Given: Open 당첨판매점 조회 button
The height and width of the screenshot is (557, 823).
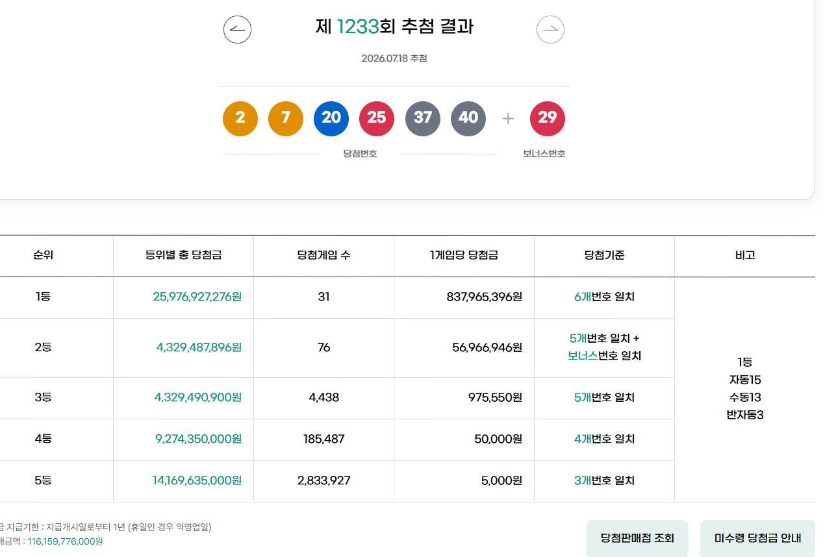Looking at the screenshot, I should 637,538.
